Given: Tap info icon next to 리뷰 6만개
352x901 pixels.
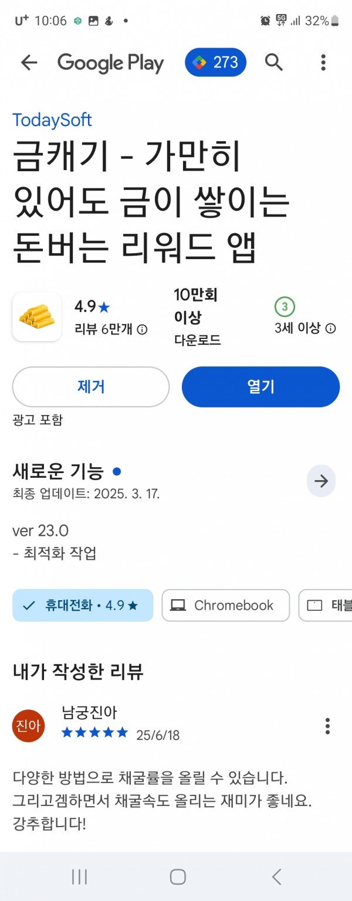Looking at the screenshot, I should click(x=143, y=329).
